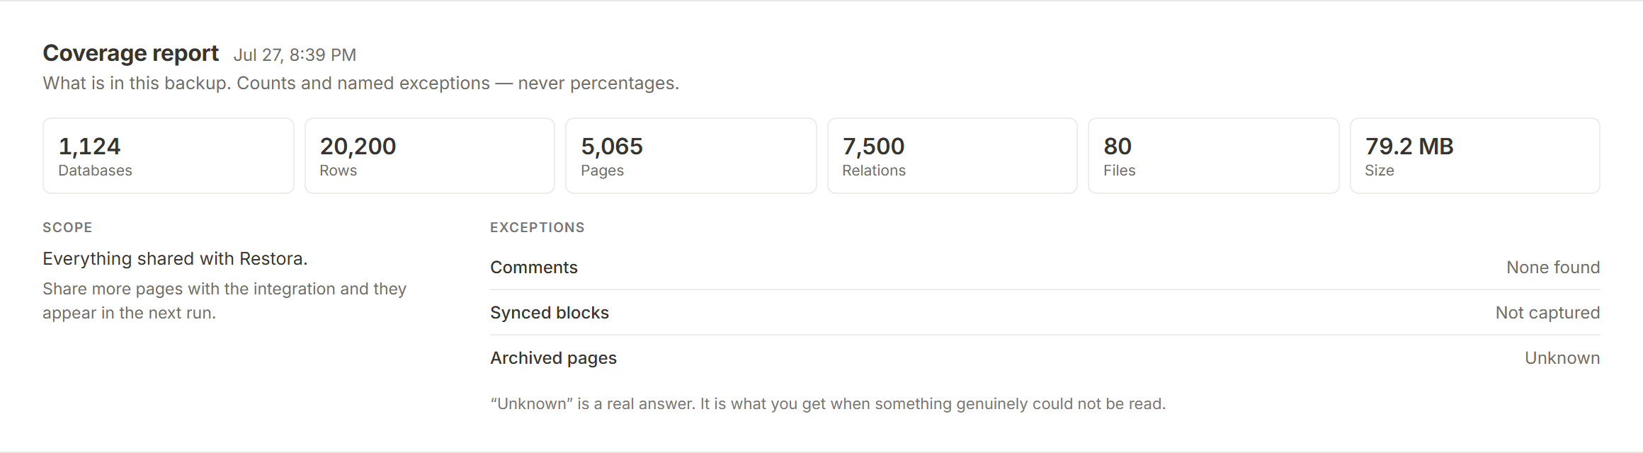Image resolution: width=1643 pixels, height=453 pixels.
Task: Select the Comments exception row
Action: click(1045, 268)
